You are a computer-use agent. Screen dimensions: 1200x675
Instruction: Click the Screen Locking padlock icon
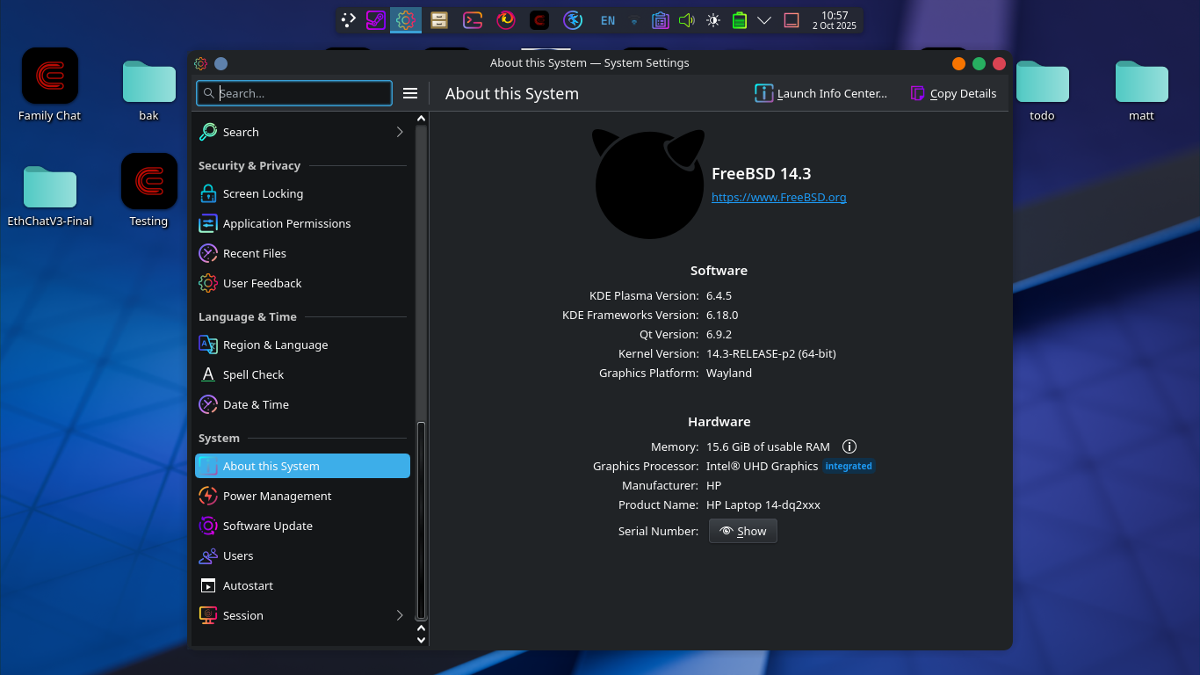point(207,193)
